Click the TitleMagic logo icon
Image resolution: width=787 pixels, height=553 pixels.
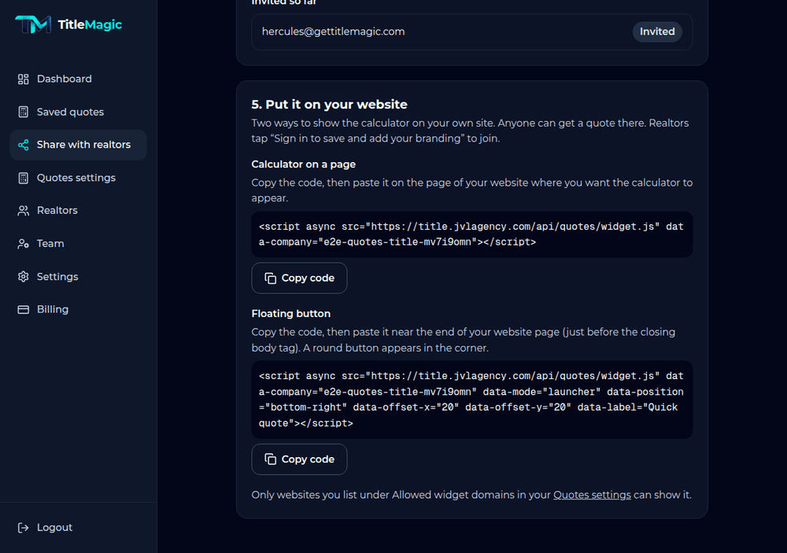tap(33, 24)
